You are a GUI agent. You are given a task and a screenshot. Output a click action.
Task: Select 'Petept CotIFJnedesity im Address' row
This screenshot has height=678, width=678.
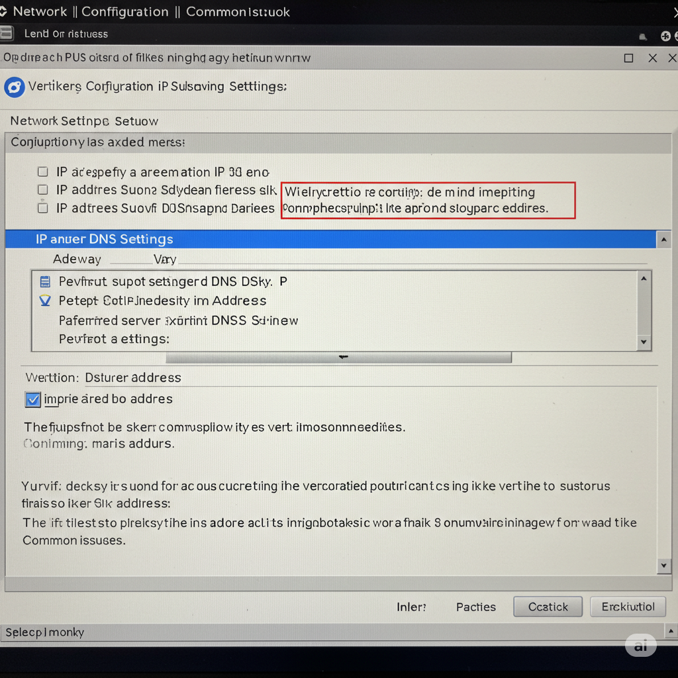click(334, 301)
